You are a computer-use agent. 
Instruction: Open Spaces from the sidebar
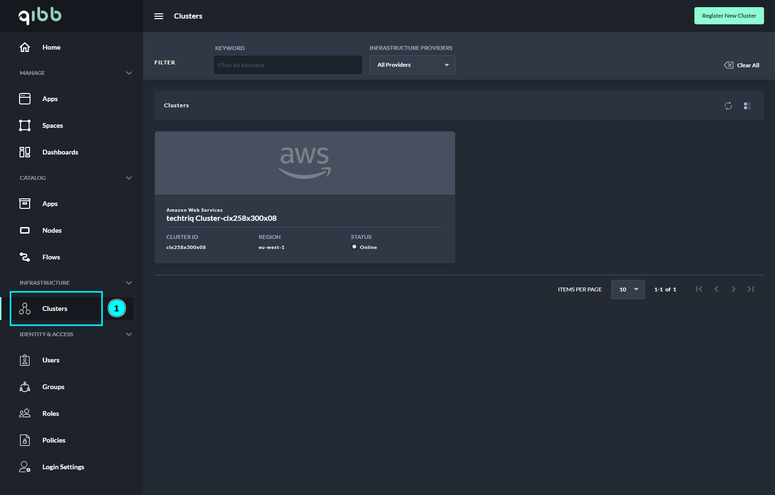[52, 125]
